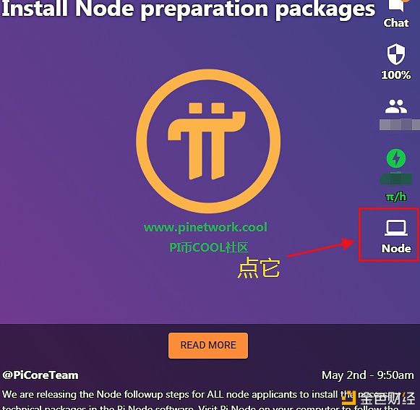Click the www.pinetwork.cool green text
Viewport: 420px width, 410px height.
point(205,228)
